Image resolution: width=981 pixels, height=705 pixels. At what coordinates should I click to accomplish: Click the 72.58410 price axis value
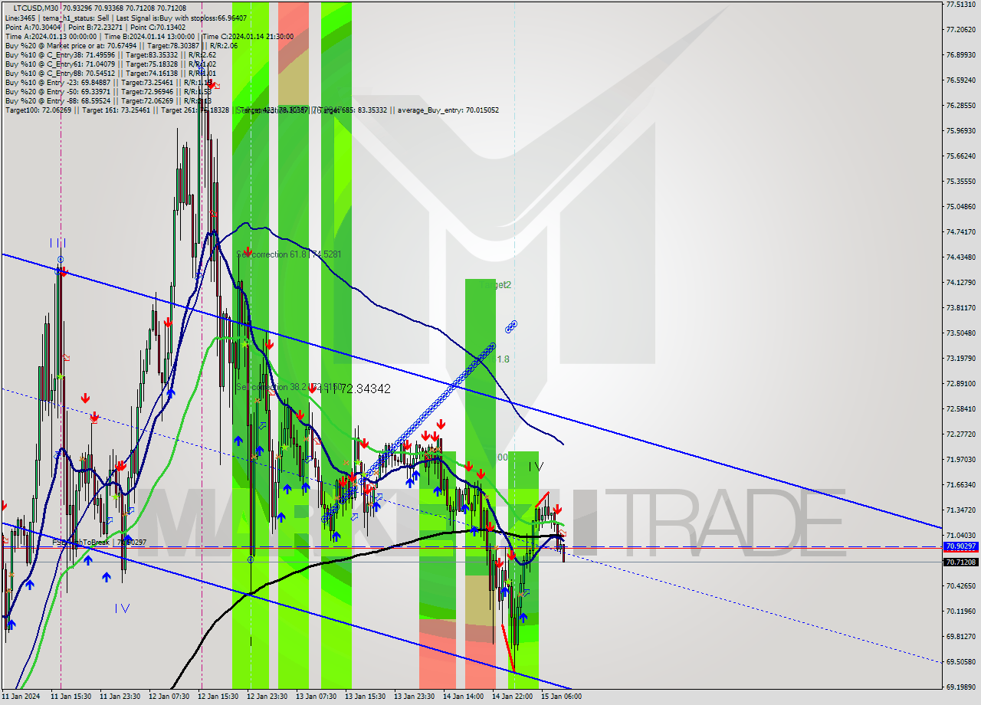[x=961, y=409]
